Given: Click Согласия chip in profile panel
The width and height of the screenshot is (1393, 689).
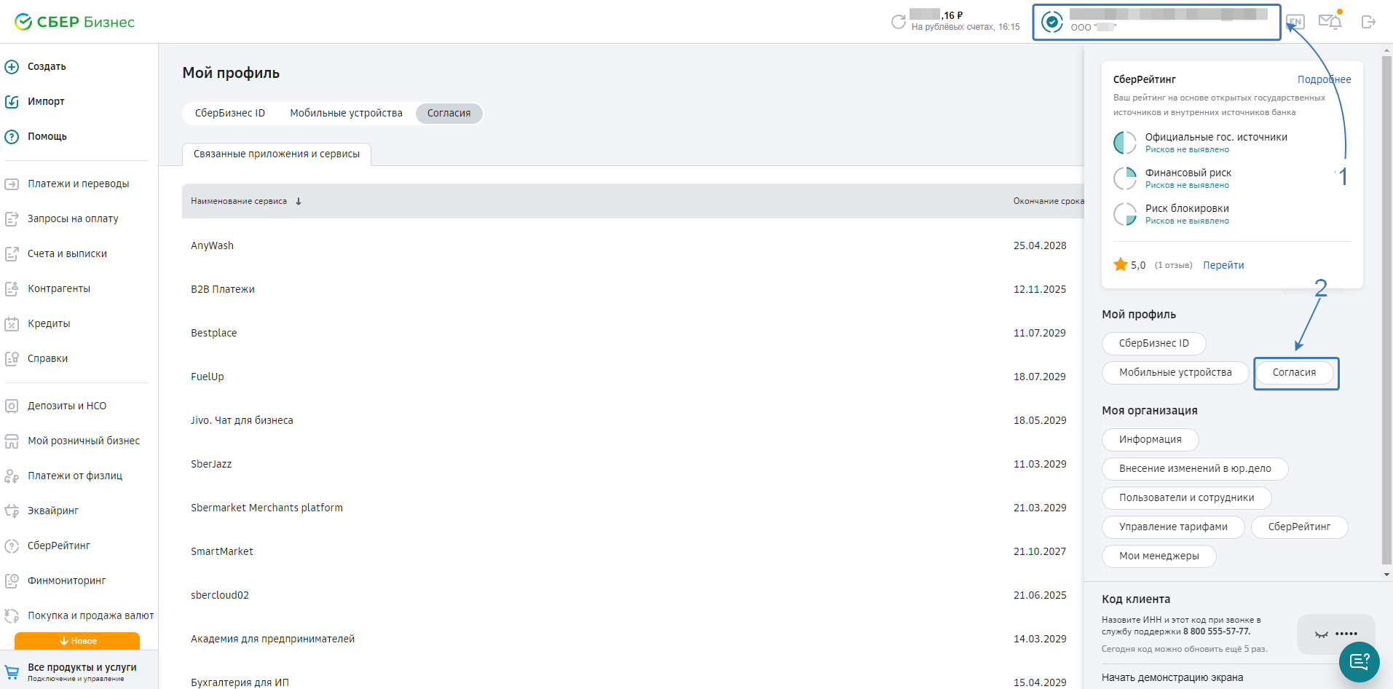Looking at the screenshot, I should click(x=1295, y=372).
